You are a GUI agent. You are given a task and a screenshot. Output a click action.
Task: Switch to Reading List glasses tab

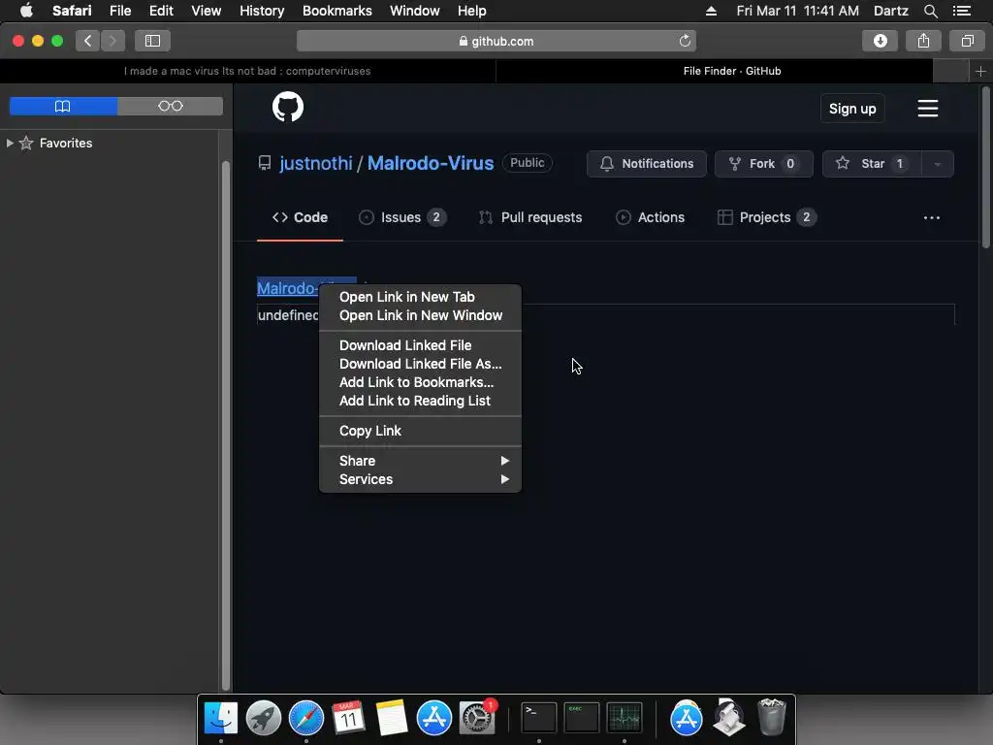(x=171, y=107)
